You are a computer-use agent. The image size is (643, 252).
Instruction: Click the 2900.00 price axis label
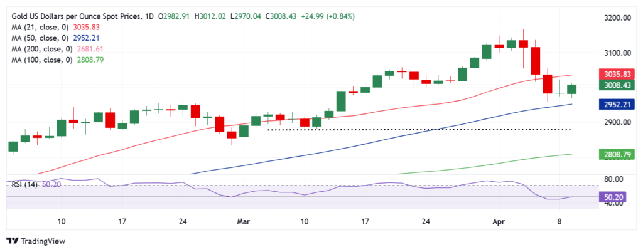click(x=616, y=122)
